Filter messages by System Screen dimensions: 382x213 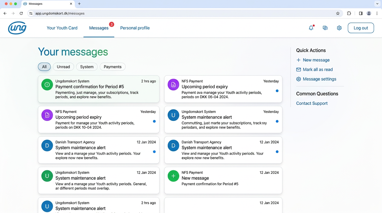coord(87,67)
